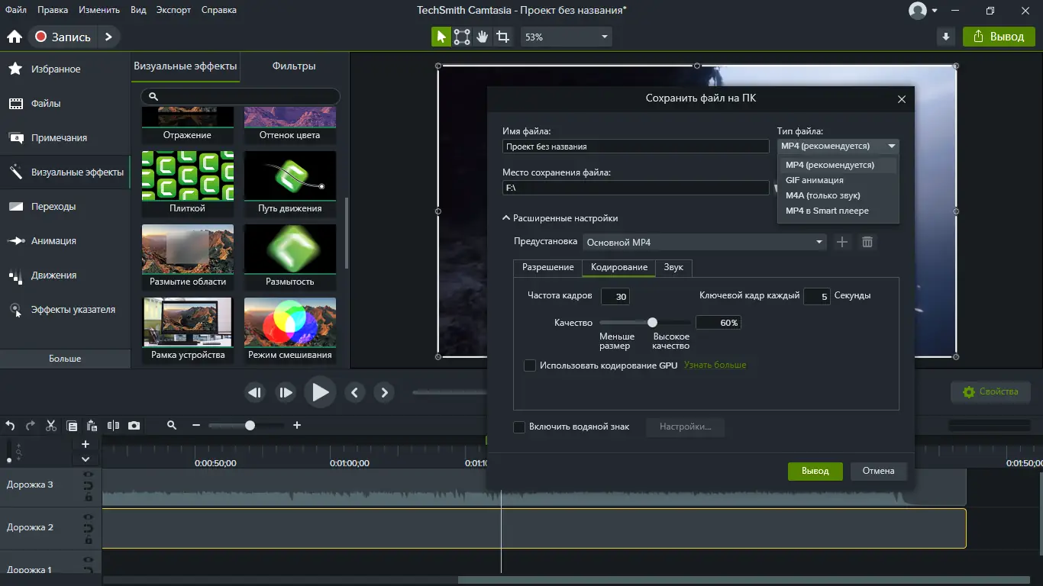Open the Предустановка preset dropdown

tap(704, 242)
